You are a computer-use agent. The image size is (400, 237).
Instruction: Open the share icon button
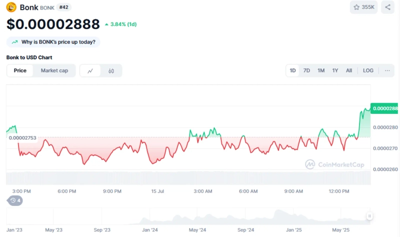pyautogui.click(x=388, y=7)
